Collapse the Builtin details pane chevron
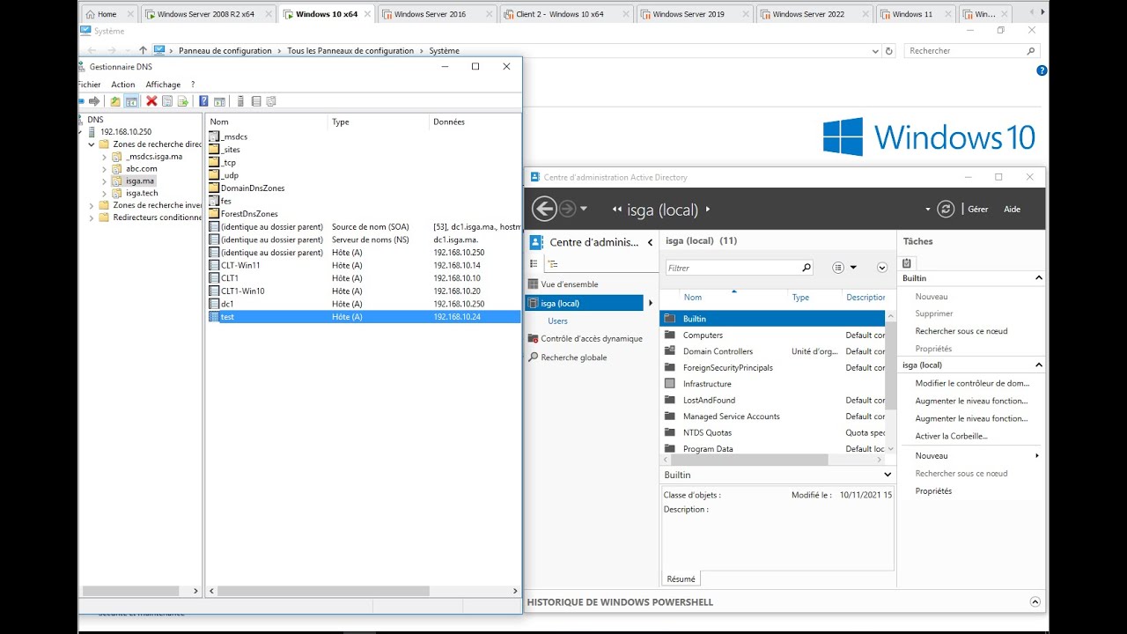 click(887, 475)
